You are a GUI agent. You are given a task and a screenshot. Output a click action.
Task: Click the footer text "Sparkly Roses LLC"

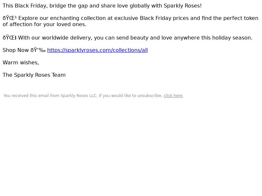tap(79, 96)
